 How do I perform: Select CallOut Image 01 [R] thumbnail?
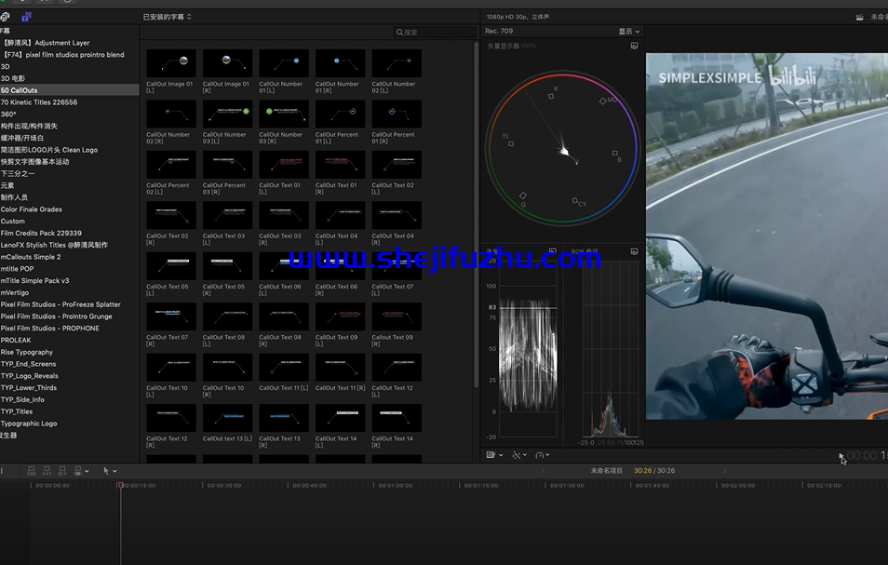[x=227, y=63]
